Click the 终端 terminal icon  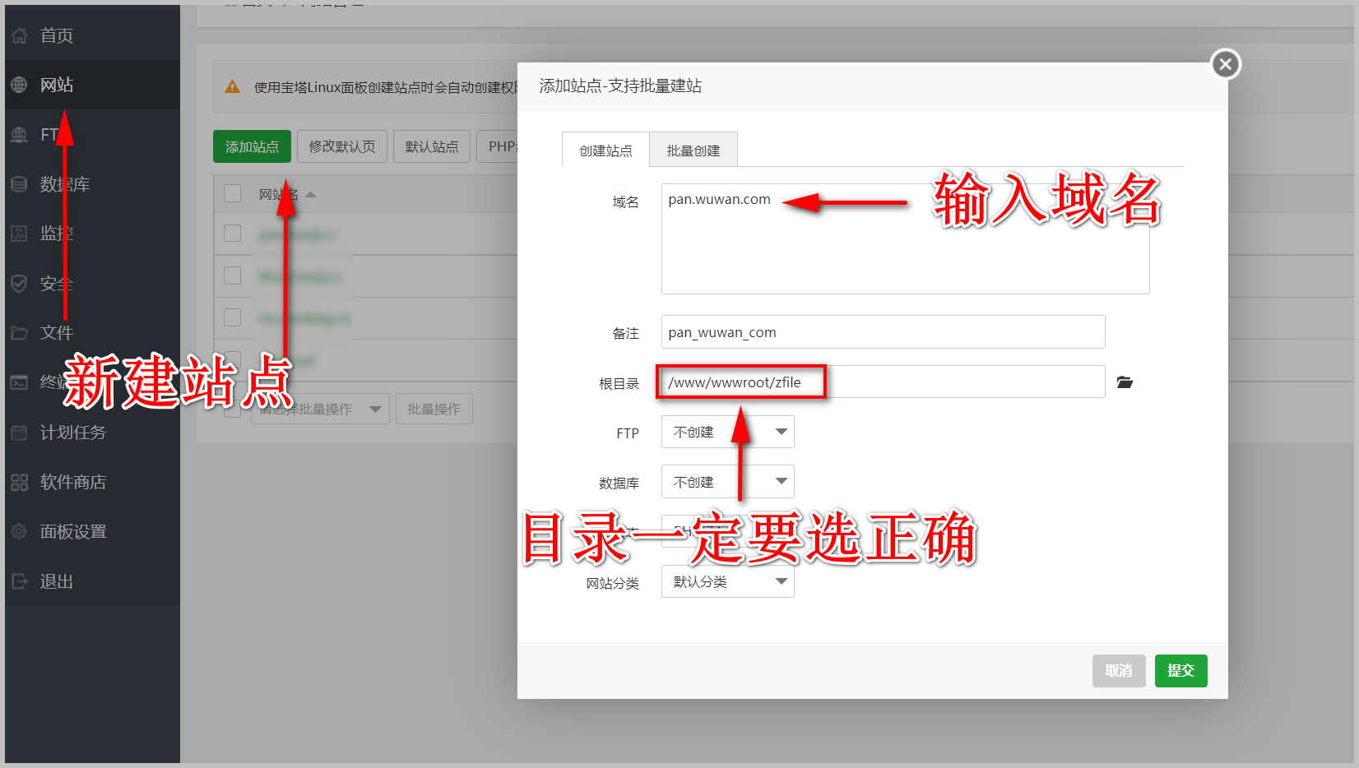click(x=19, y=382)
